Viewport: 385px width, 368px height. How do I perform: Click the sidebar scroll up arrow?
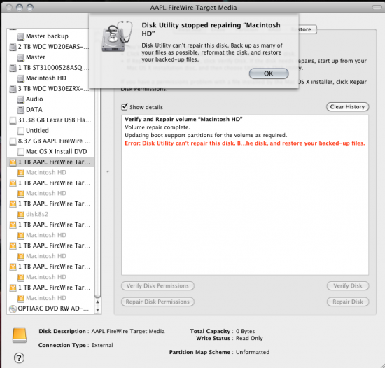pos(97,302)
